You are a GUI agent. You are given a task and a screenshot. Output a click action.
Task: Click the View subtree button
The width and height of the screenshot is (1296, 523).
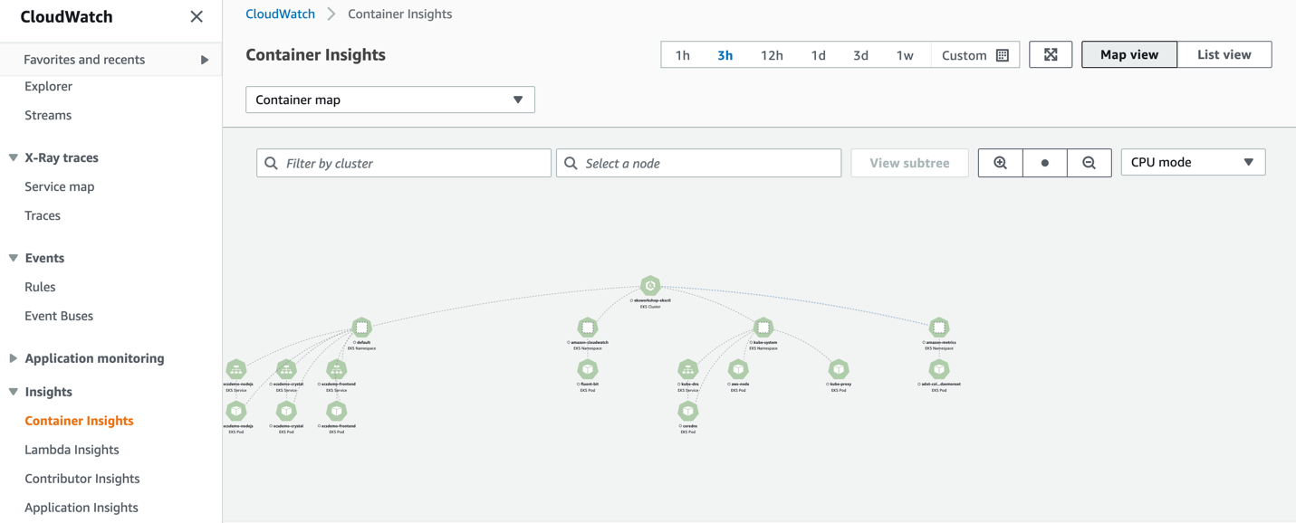pos(909,163)
